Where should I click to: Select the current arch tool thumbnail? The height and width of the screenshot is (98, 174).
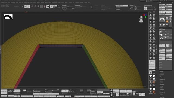pyautogui.click(x=162, y=20)
